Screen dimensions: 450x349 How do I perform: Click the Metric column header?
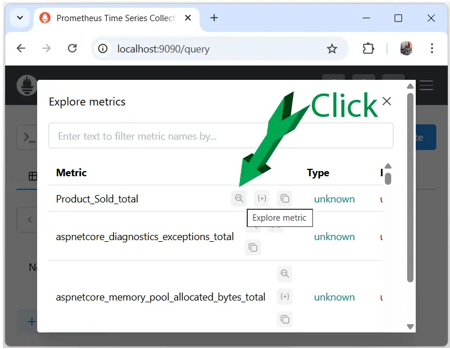point(71,172)
